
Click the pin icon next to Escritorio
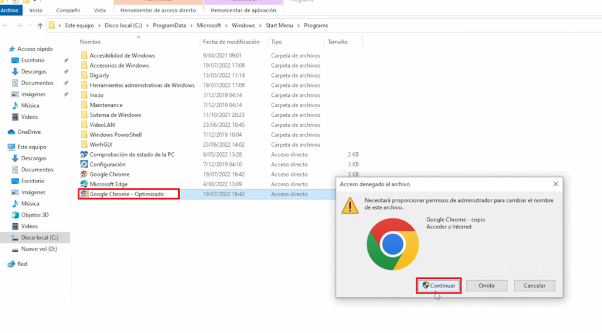pyautogui.click(x=66, y=60)
